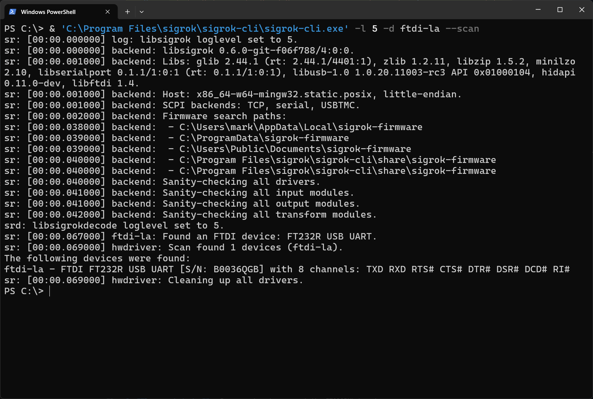Select the Windows PowerShell tab
This screenshot has height=399, width=593.
(x=48, y=12)
